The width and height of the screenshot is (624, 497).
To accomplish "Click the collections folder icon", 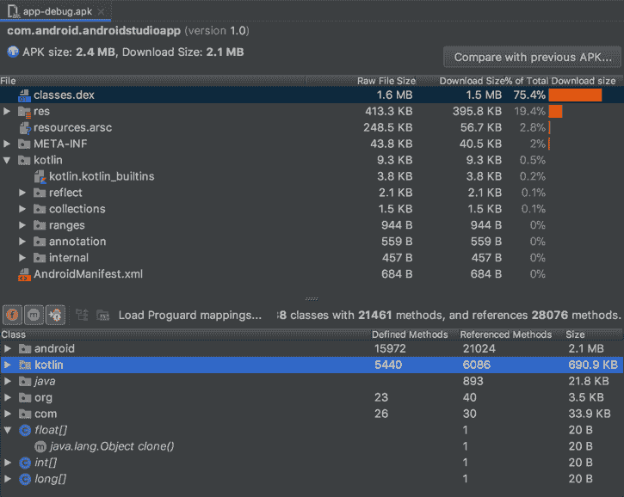I will click(40, 209).
